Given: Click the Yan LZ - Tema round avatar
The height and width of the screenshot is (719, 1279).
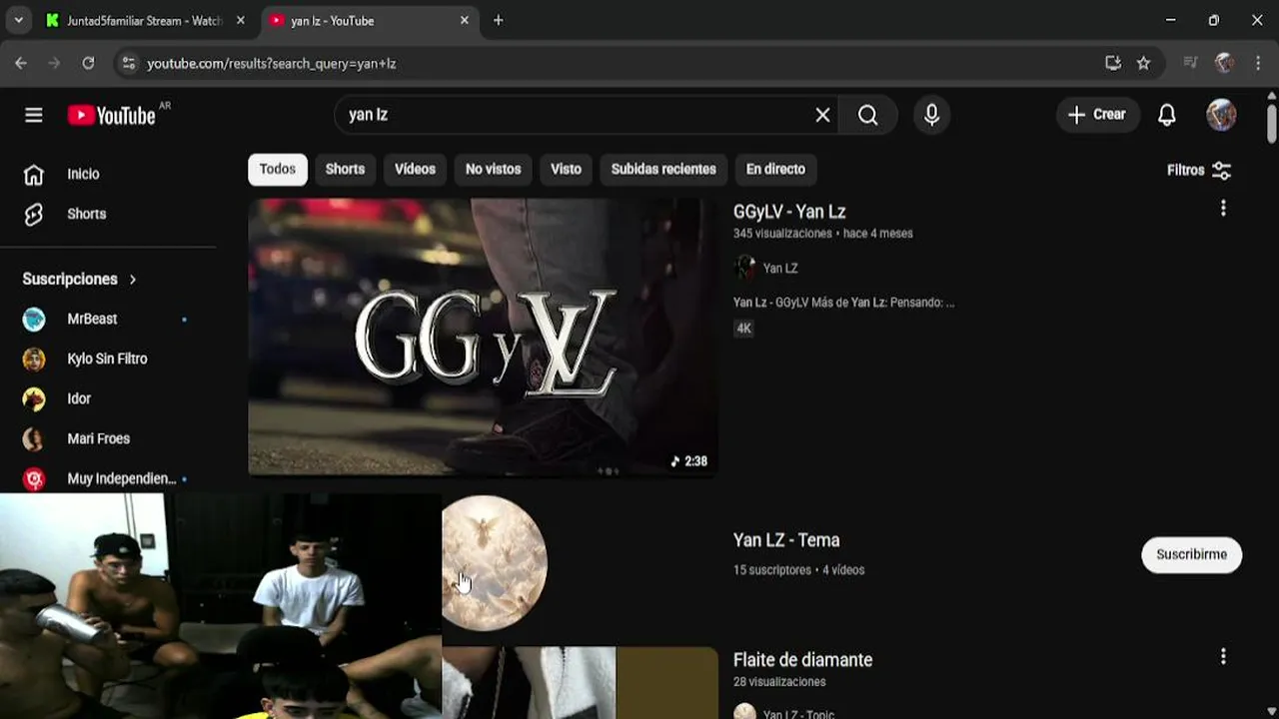Looking at the screenshot, I should coord(495,563).
